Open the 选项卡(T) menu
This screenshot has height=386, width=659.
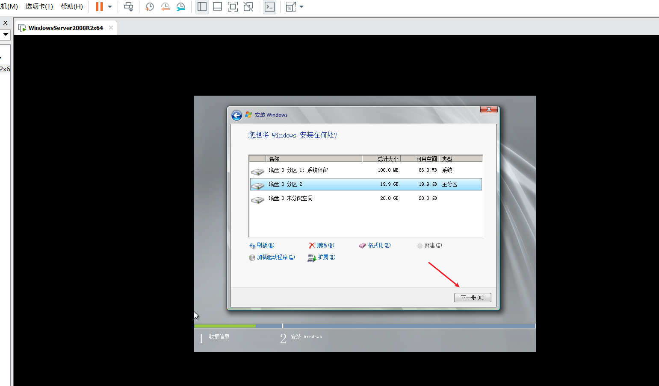tap(39, 6)
